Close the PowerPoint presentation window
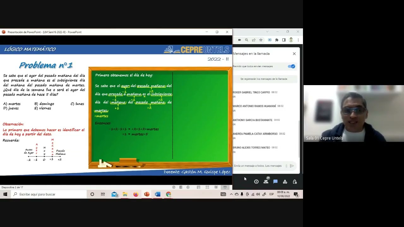 pos(227,32)
